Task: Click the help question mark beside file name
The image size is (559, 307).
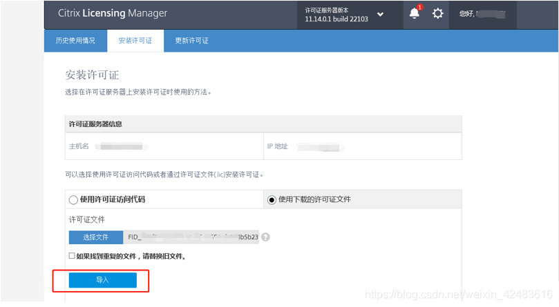Action: (x=265, y=237)
